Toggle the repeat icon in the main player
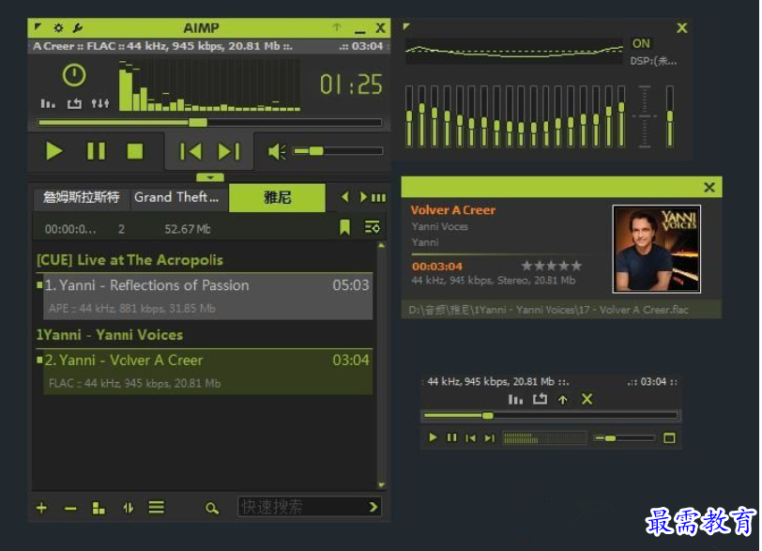762x551 pixels. [74, 103]
